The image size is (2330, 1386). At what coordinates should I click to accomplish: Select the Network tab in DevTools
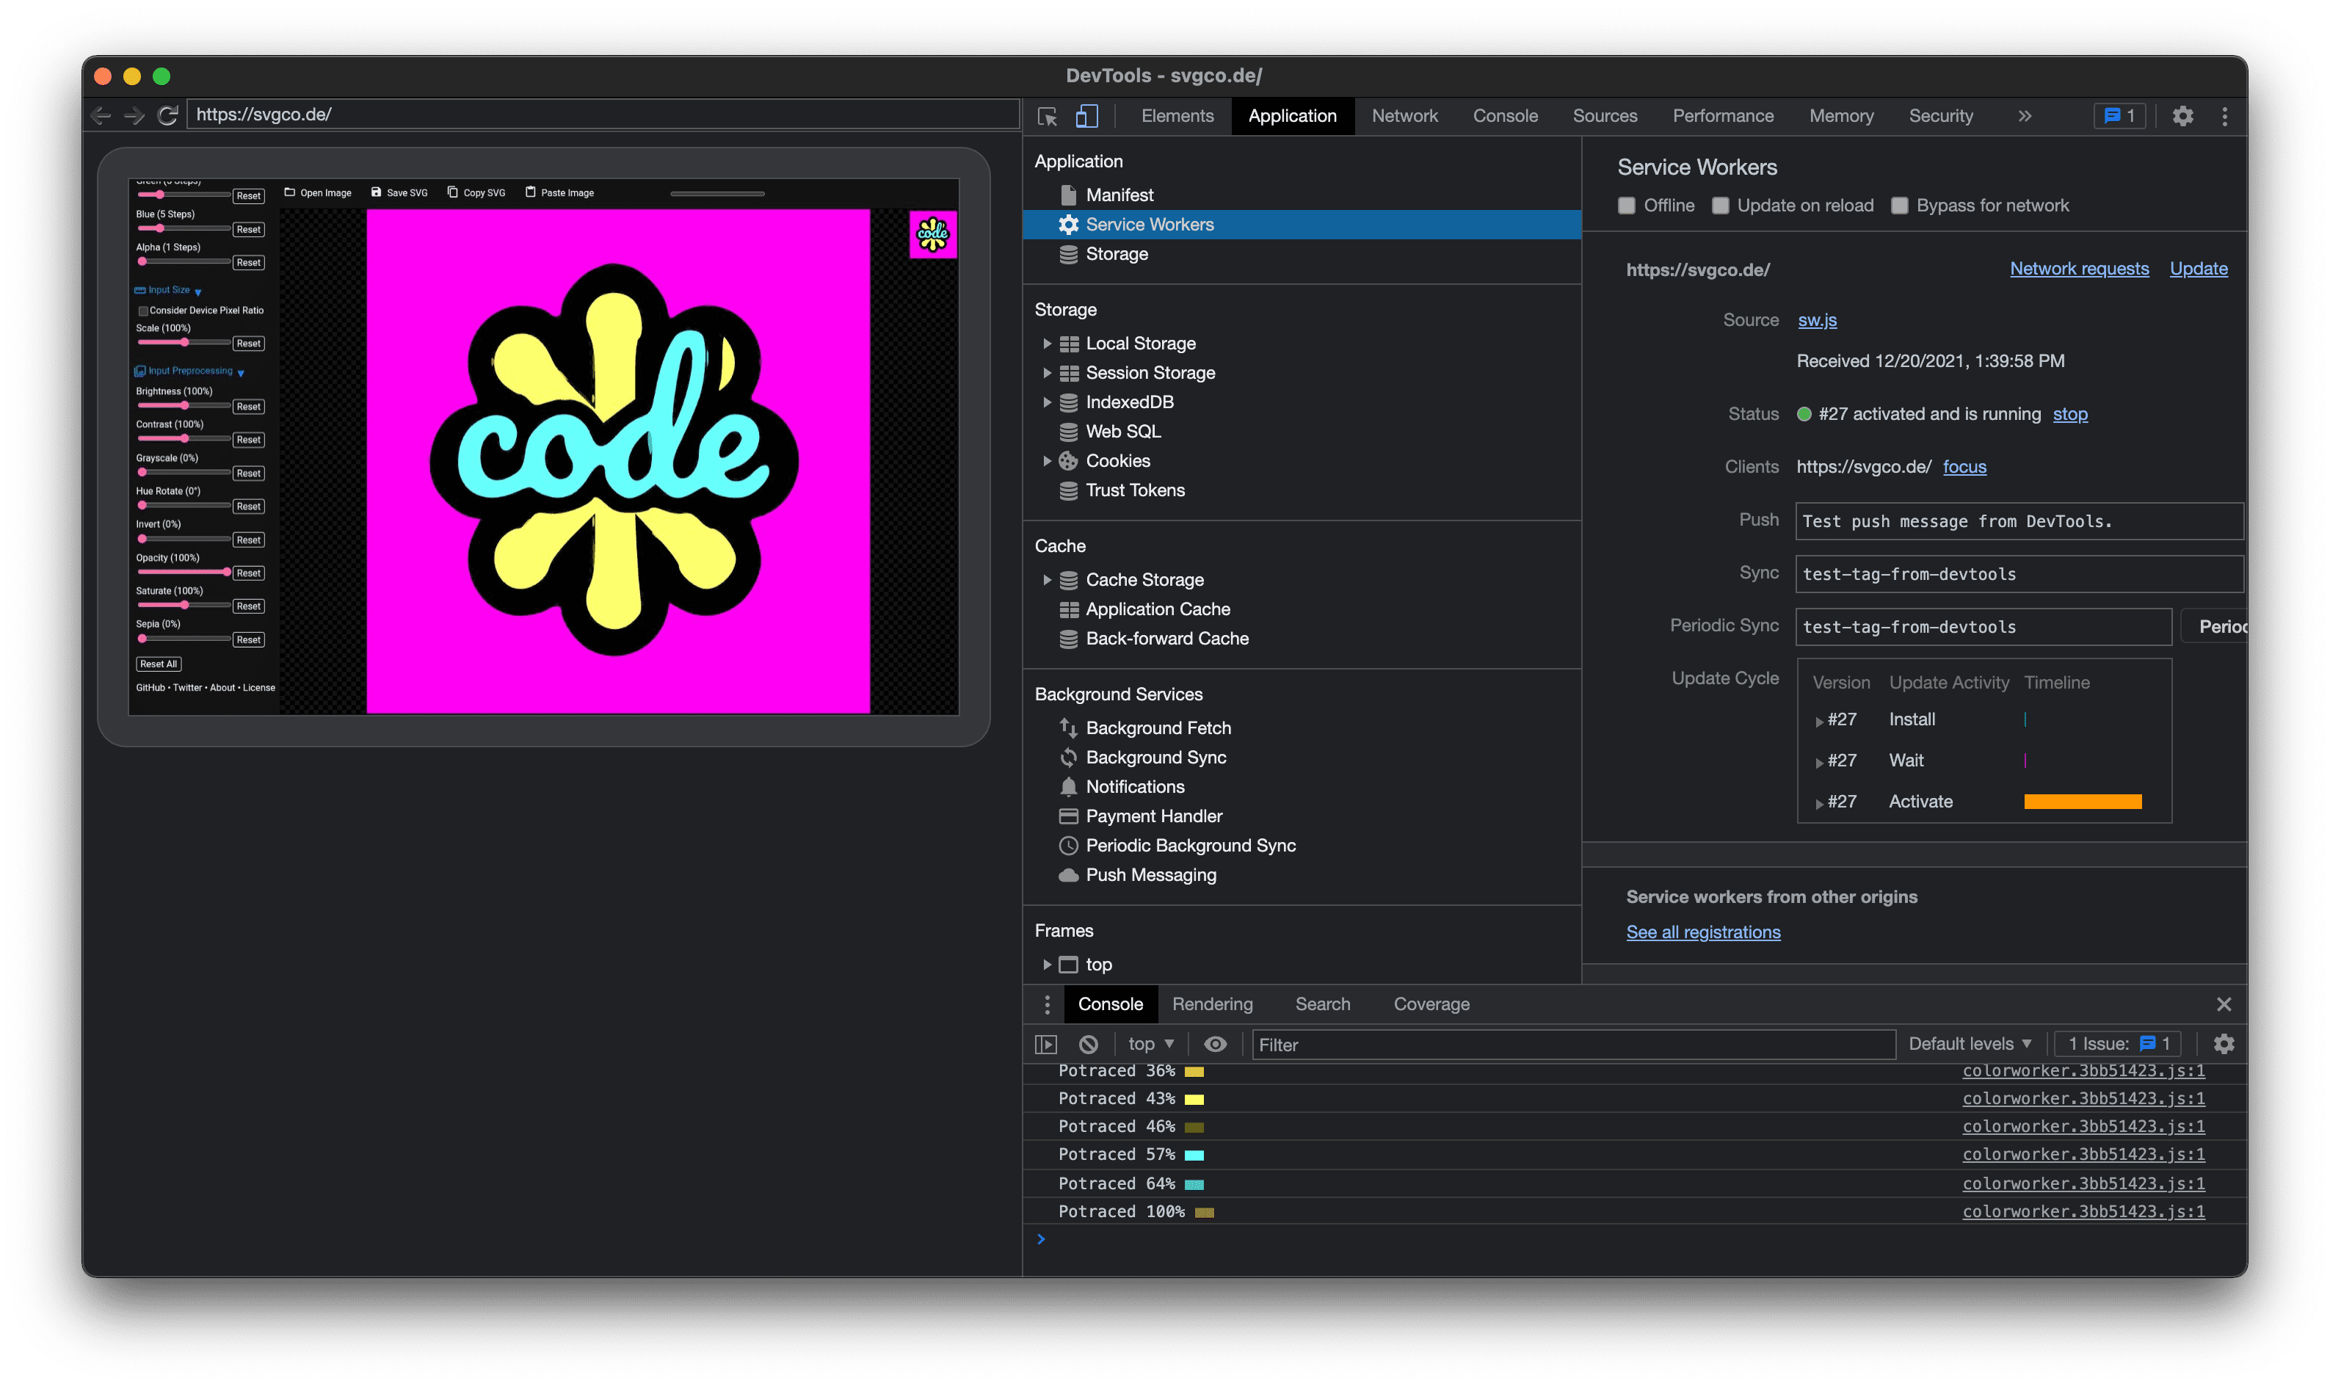[1404, 115]
